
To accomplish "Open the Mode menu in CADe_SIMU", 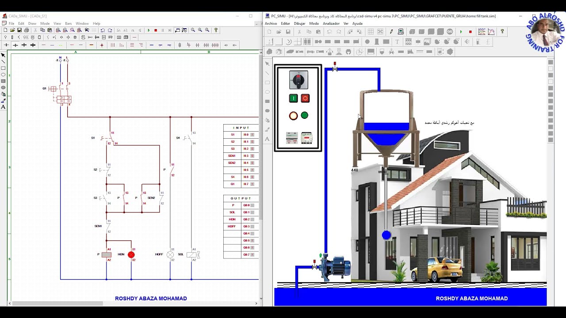I will click(45, 23).
